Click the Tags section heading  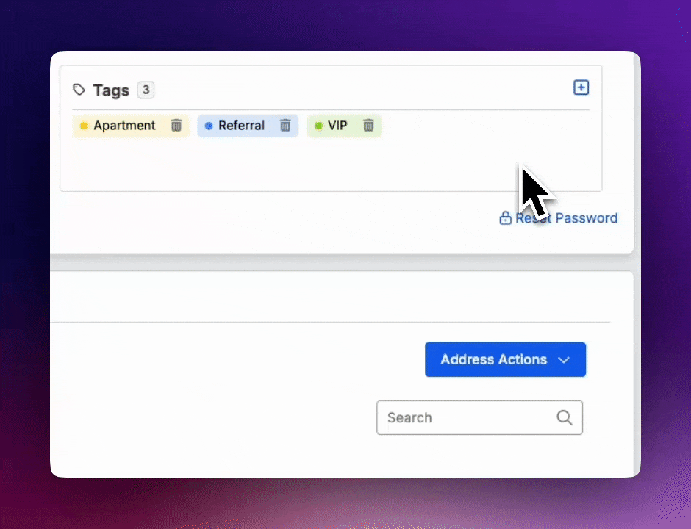click(111, 90)
